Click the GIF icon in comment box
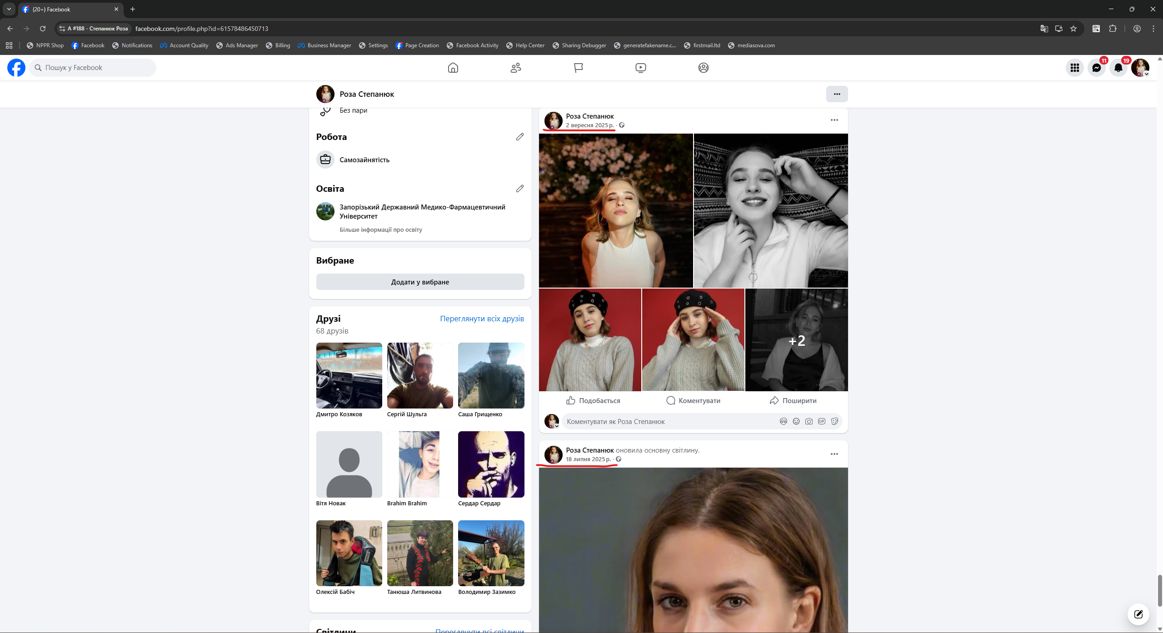Viewport: 1163px width, 633px height. 821,421
